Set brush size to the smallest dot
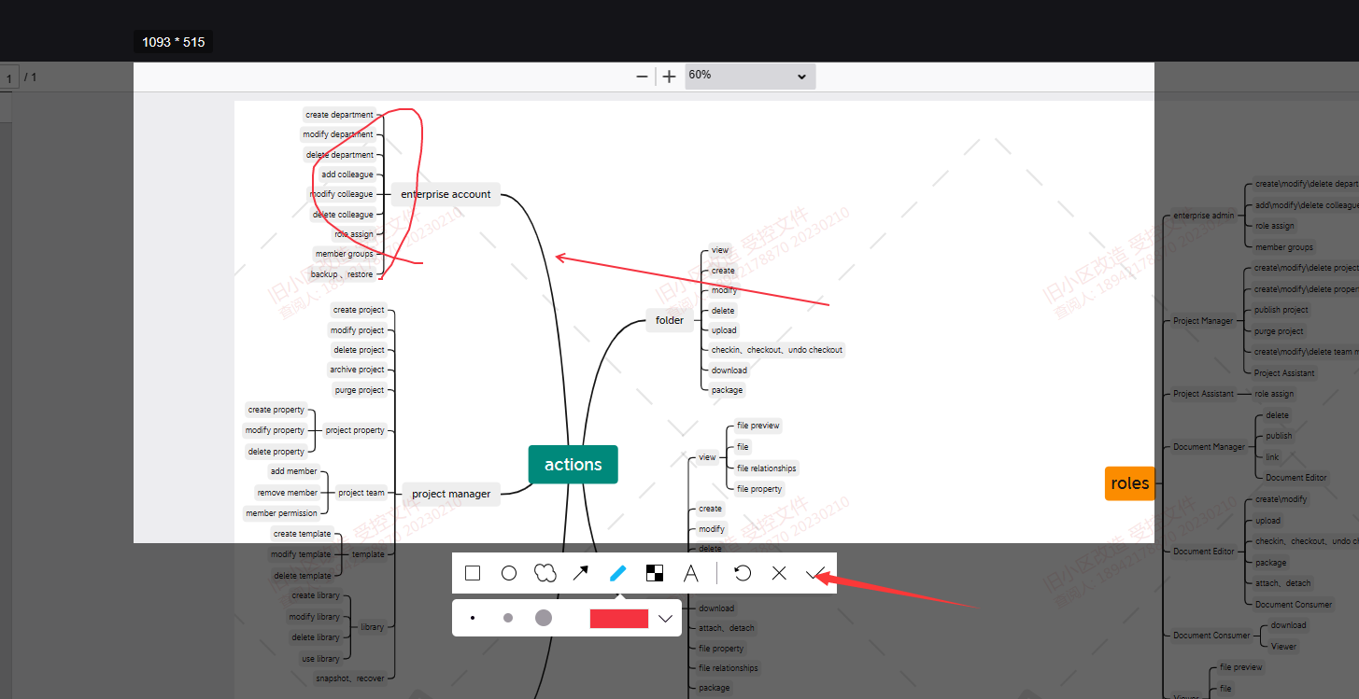The image size is (1359, 699). tap(473, 618)
